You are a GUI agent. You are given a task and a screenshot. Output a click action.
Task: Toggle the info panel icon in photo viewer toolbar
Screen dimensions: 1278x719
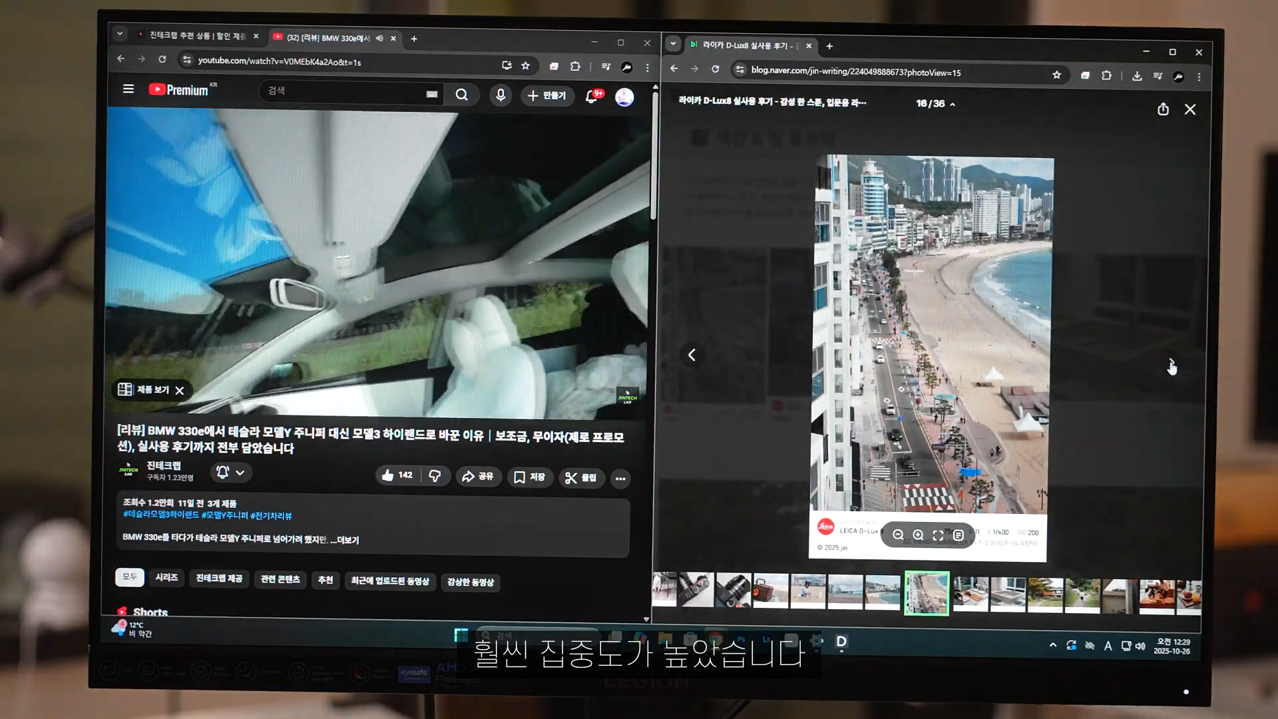click(x=958, y=535)
